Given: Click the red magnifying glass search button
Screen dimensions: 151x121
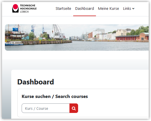Looking at the screenshot, I should tap(74, 108).
